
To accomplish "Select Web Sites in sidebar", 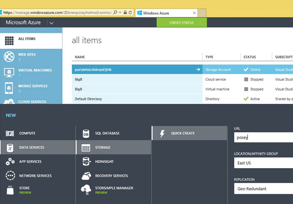I will tap(31, 57).
